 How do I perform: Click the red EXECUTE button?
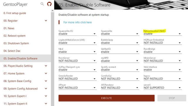pos(106,98)
